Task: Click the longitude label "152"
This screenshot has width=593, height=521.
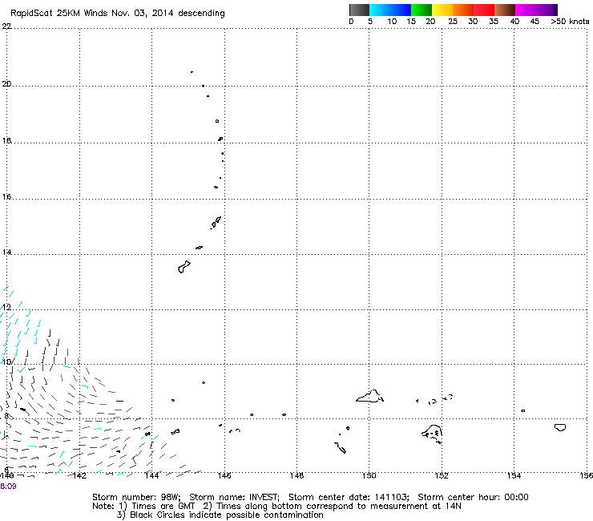Action: coord(442,475)
